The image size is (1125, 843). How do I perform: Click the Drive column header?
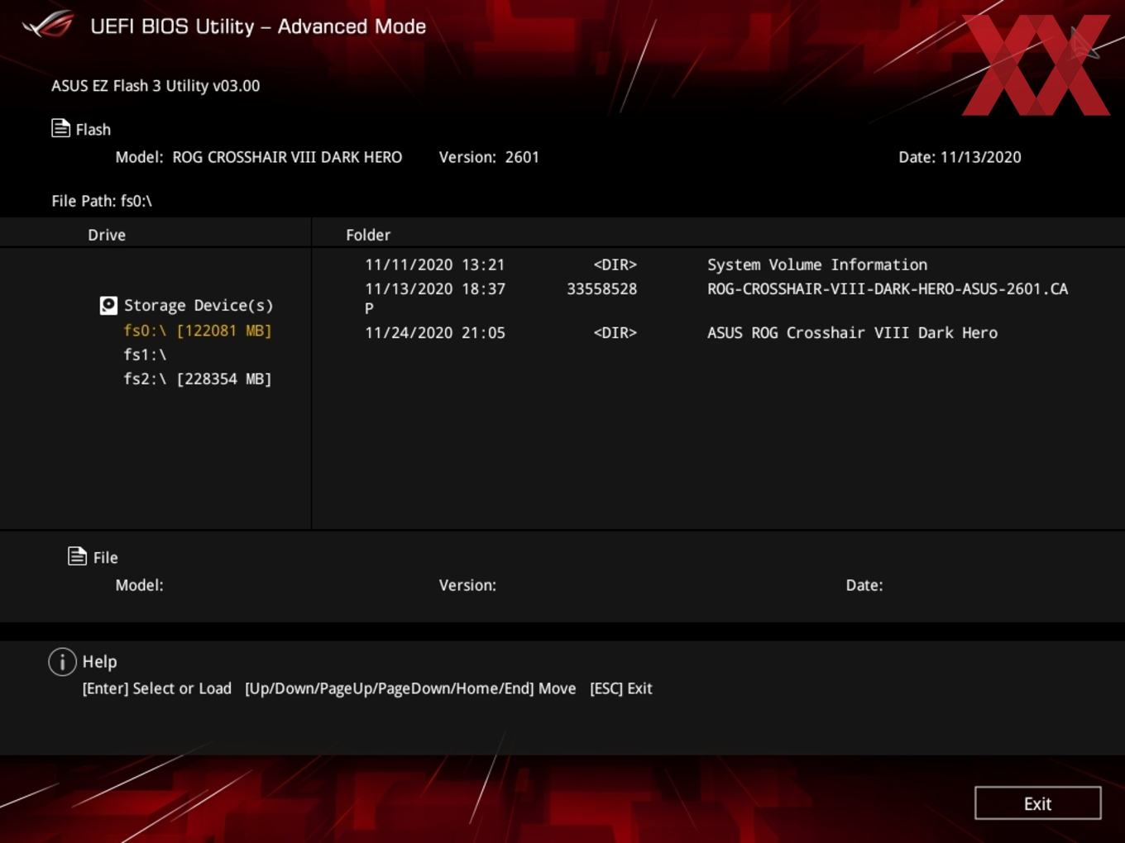pos(107,235)
